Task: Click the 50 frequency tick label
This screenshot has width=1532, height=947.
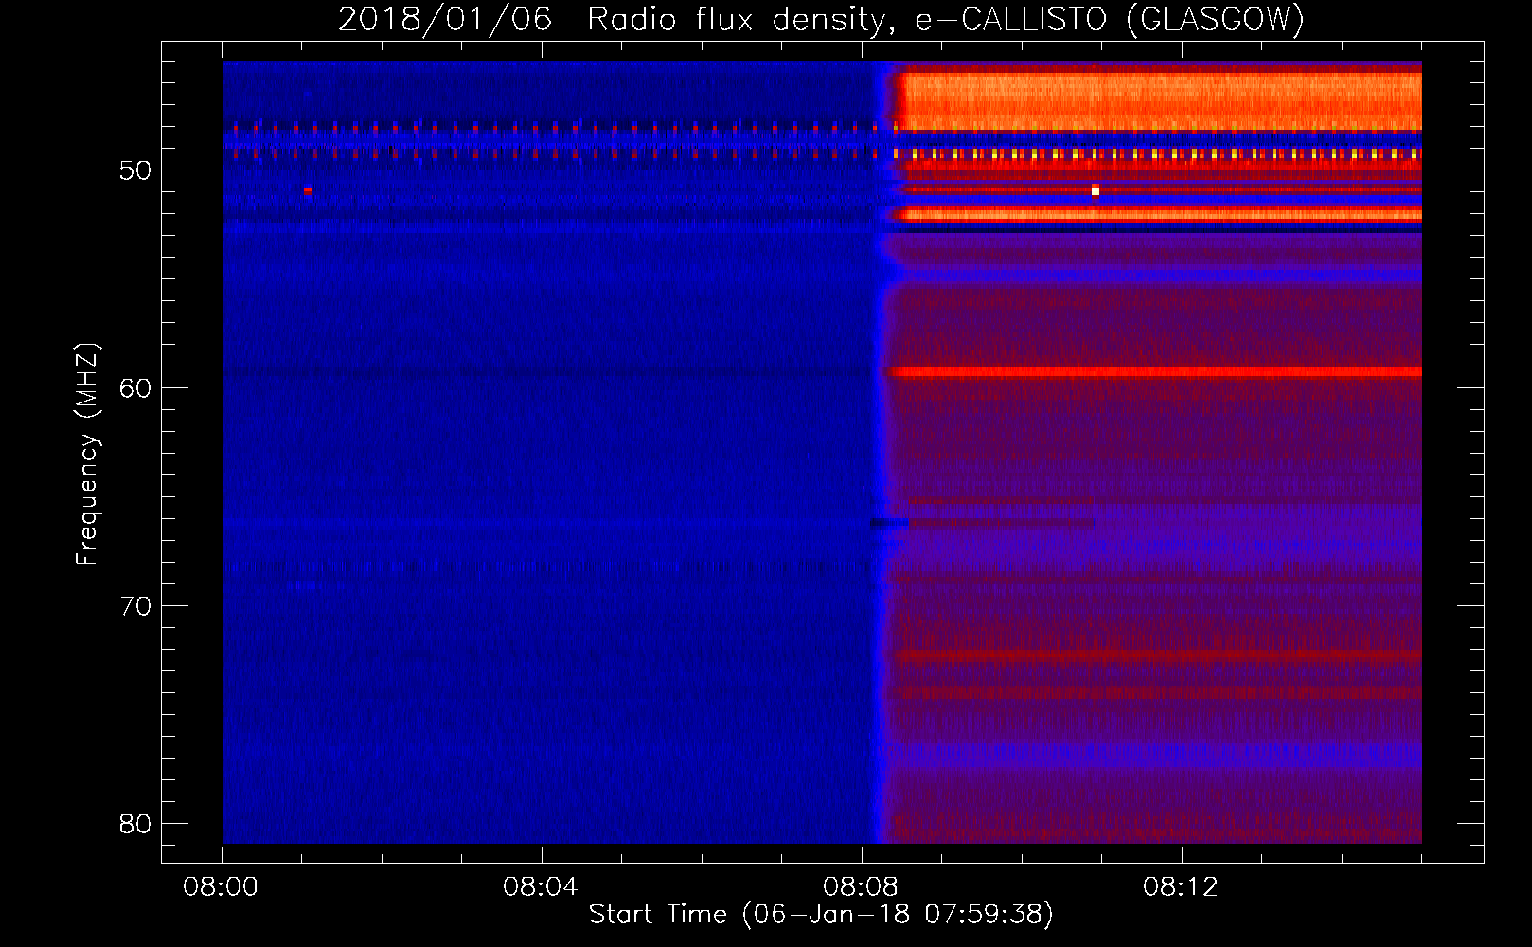Action: pyautogui.click(x=135, y=170)
